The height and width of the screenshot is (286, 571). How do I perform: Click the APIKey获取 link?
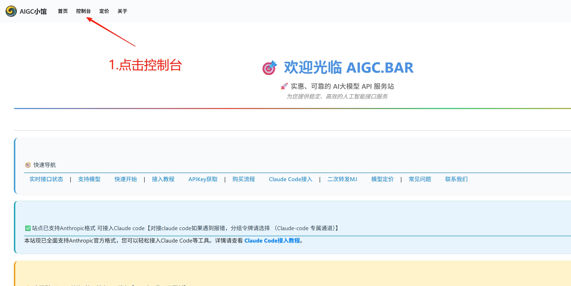coord(203,179)
